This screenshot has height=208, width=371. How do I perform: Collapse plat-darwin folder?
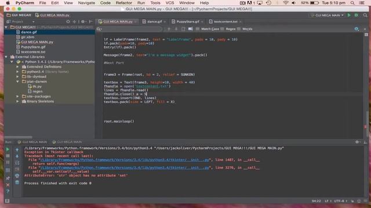tap(17, 81)
